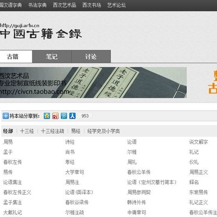Open 论语（定州汉墓竹简本）
The height and width of the screenshot is (217, 217).
[153, 182]
